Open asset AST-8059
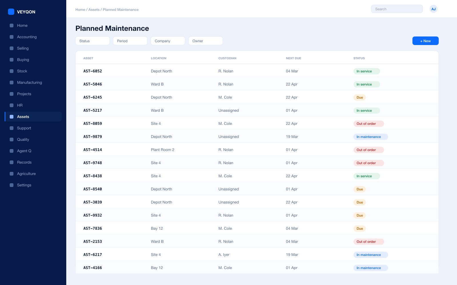The height and width of the screenshot is (285, 457). [x=93, y=123]
